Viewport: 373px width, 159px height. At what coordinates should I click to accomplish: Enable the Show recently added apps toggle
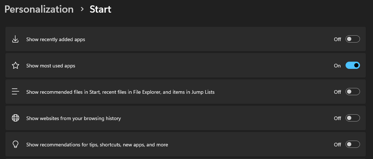pyautogui.click(x=352, y=39)
